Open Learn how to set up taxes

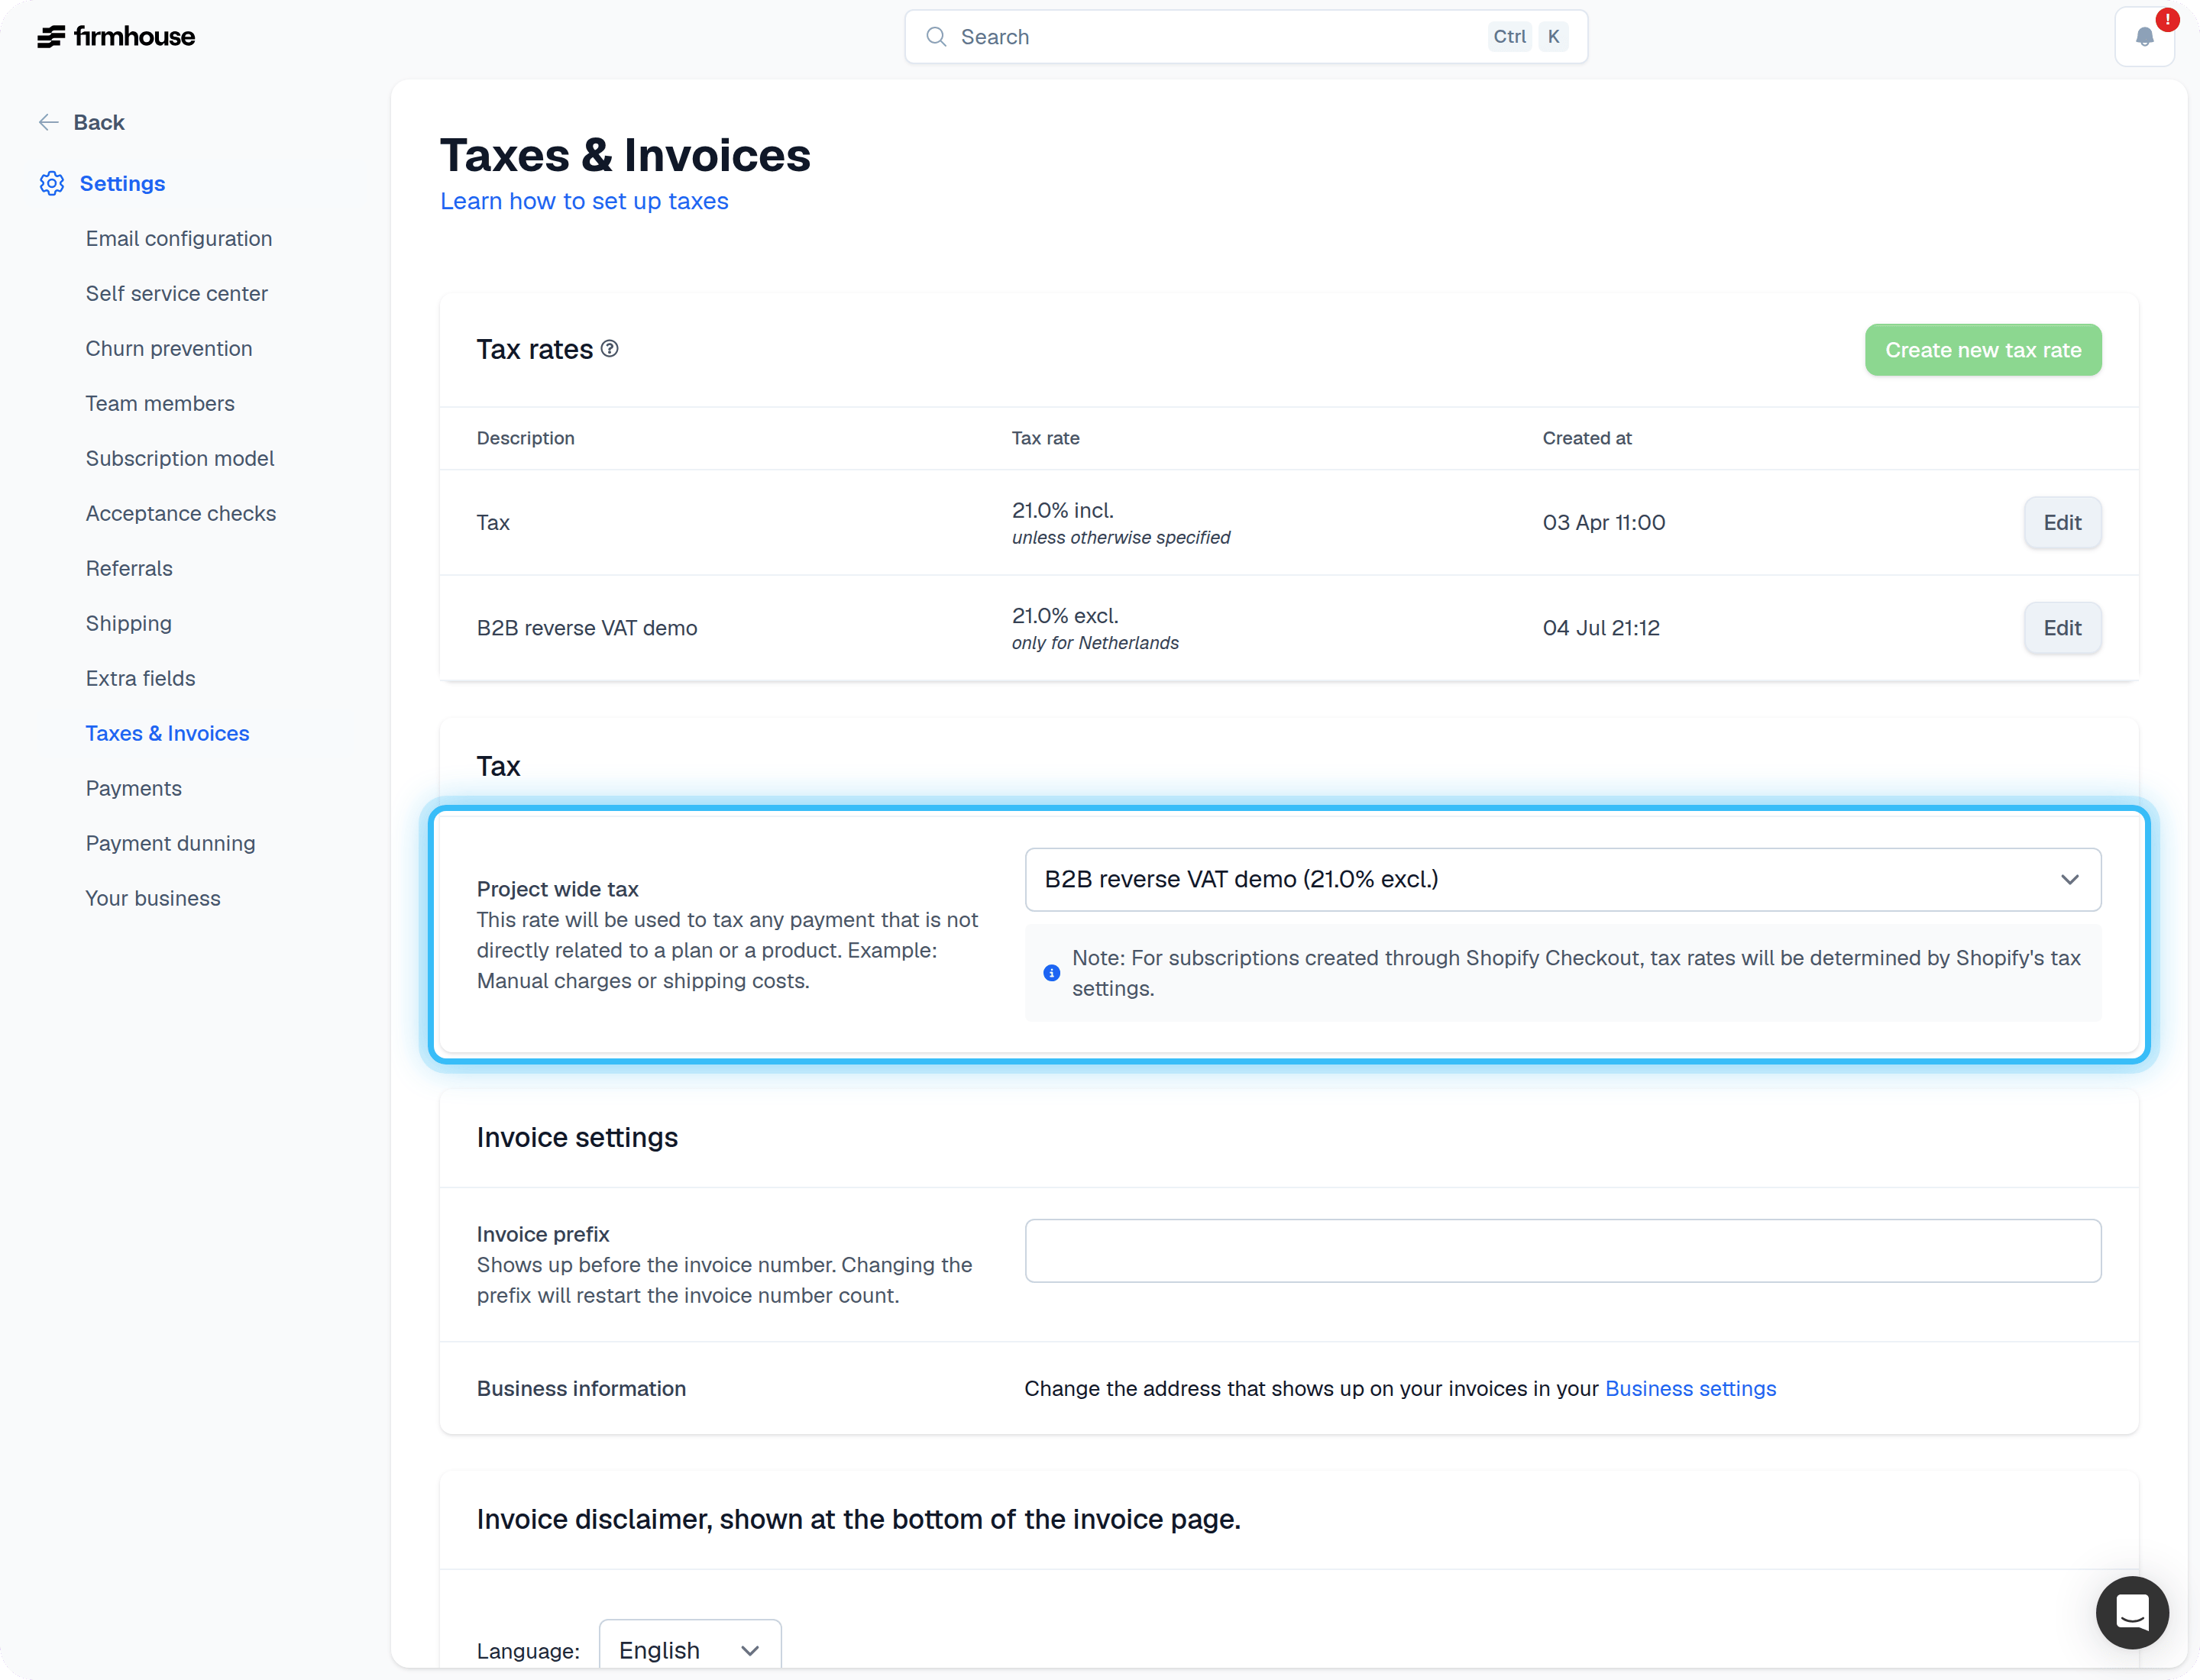point(584,201)
